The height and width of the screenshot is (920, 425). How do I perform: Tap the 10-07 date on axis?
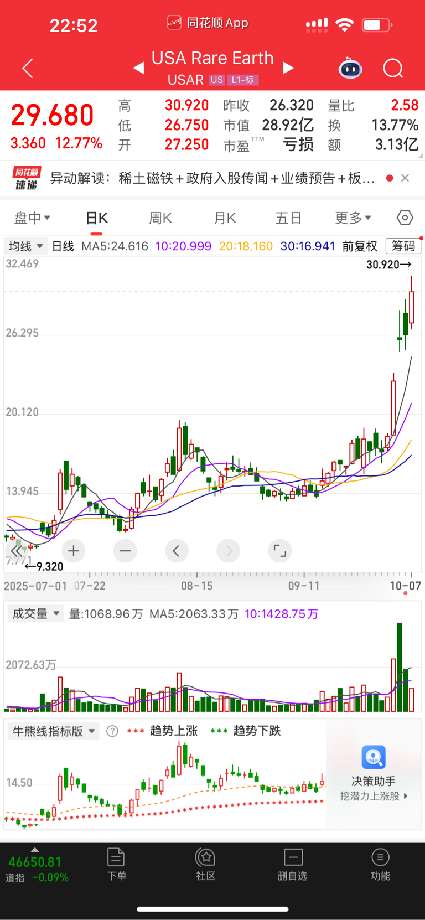(x=406, y=586)
